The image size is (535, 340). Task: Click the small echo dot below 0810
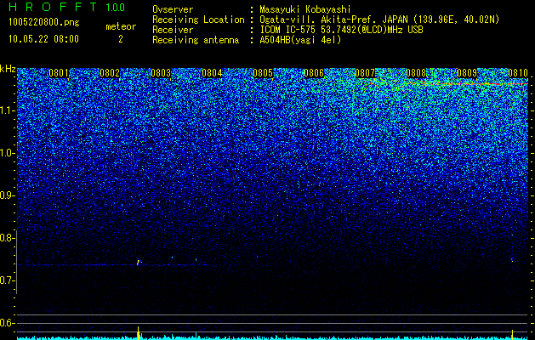(512, 260)
